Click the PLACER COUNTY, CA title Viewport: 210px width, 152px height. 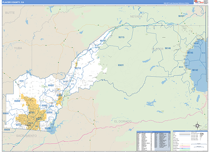pyautogui.click(x=13, y=2)
